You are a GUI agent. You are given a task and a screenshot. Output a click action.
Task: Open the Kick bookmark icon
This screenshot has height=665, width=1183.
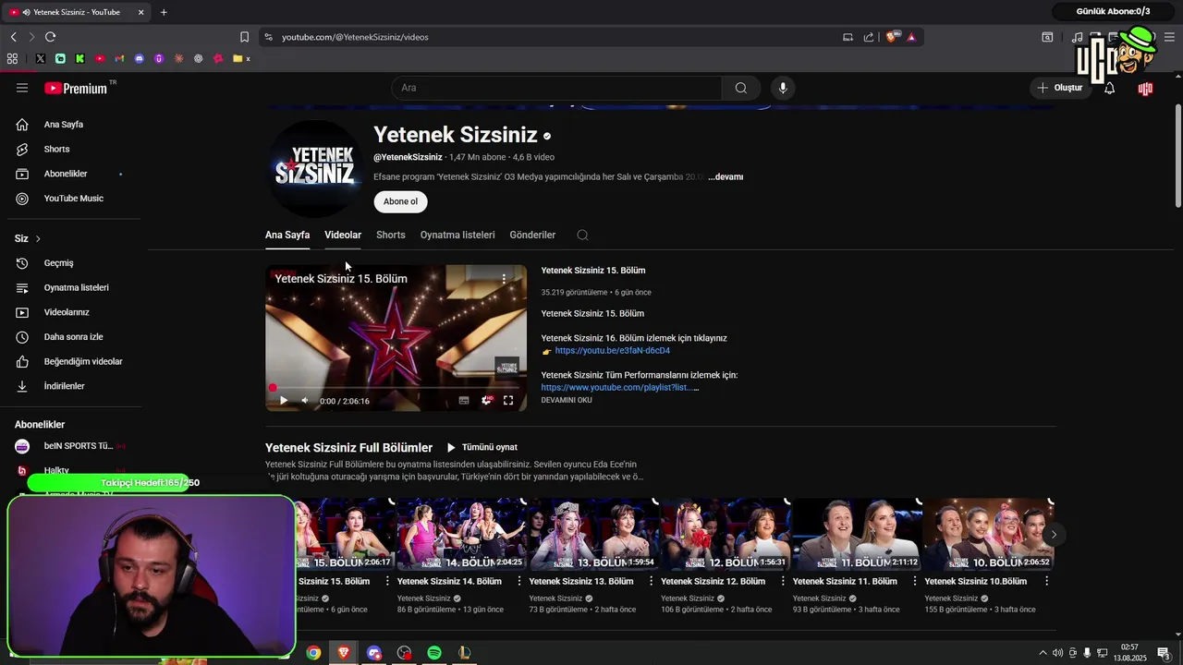click(79, 58)
